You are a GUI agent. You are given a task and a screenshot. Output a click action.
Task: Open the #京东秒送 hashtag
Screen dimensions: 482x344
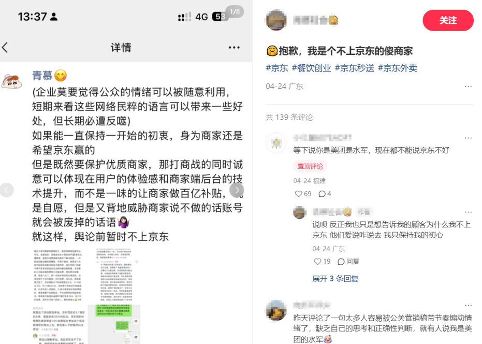point(354,68)
